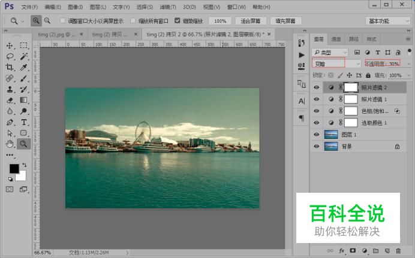Select the Move tool

(10, 45)
